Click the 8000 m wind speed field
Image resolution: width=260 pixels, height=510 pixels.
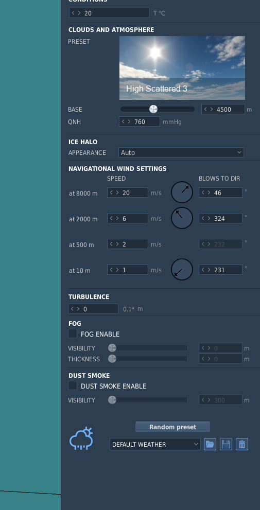(128, 192)
